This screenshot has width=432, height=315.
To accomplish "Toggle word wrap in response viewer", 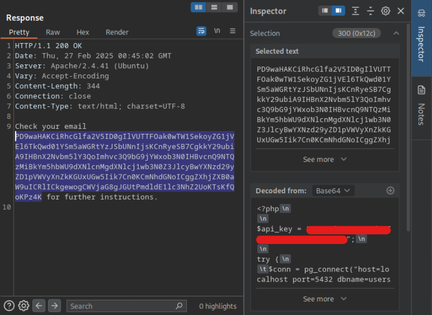I will [x=202, y=31].
